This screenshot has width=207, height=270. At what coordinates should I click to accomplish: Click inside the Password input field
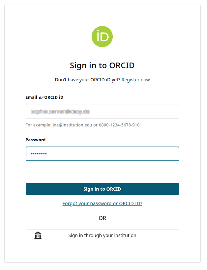click(112, 154)
